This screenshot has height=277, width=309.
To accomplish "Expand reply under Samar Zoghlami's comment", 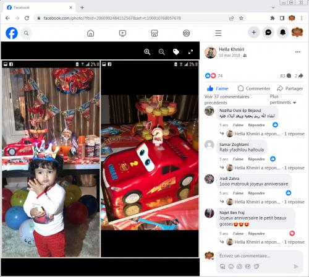I will [261, 168].
